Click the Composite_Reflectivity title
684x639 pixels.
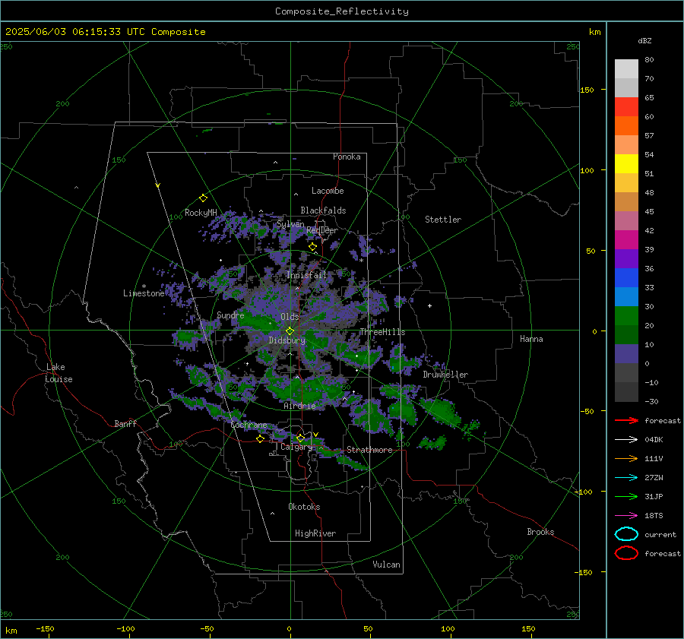coord(341,11)
